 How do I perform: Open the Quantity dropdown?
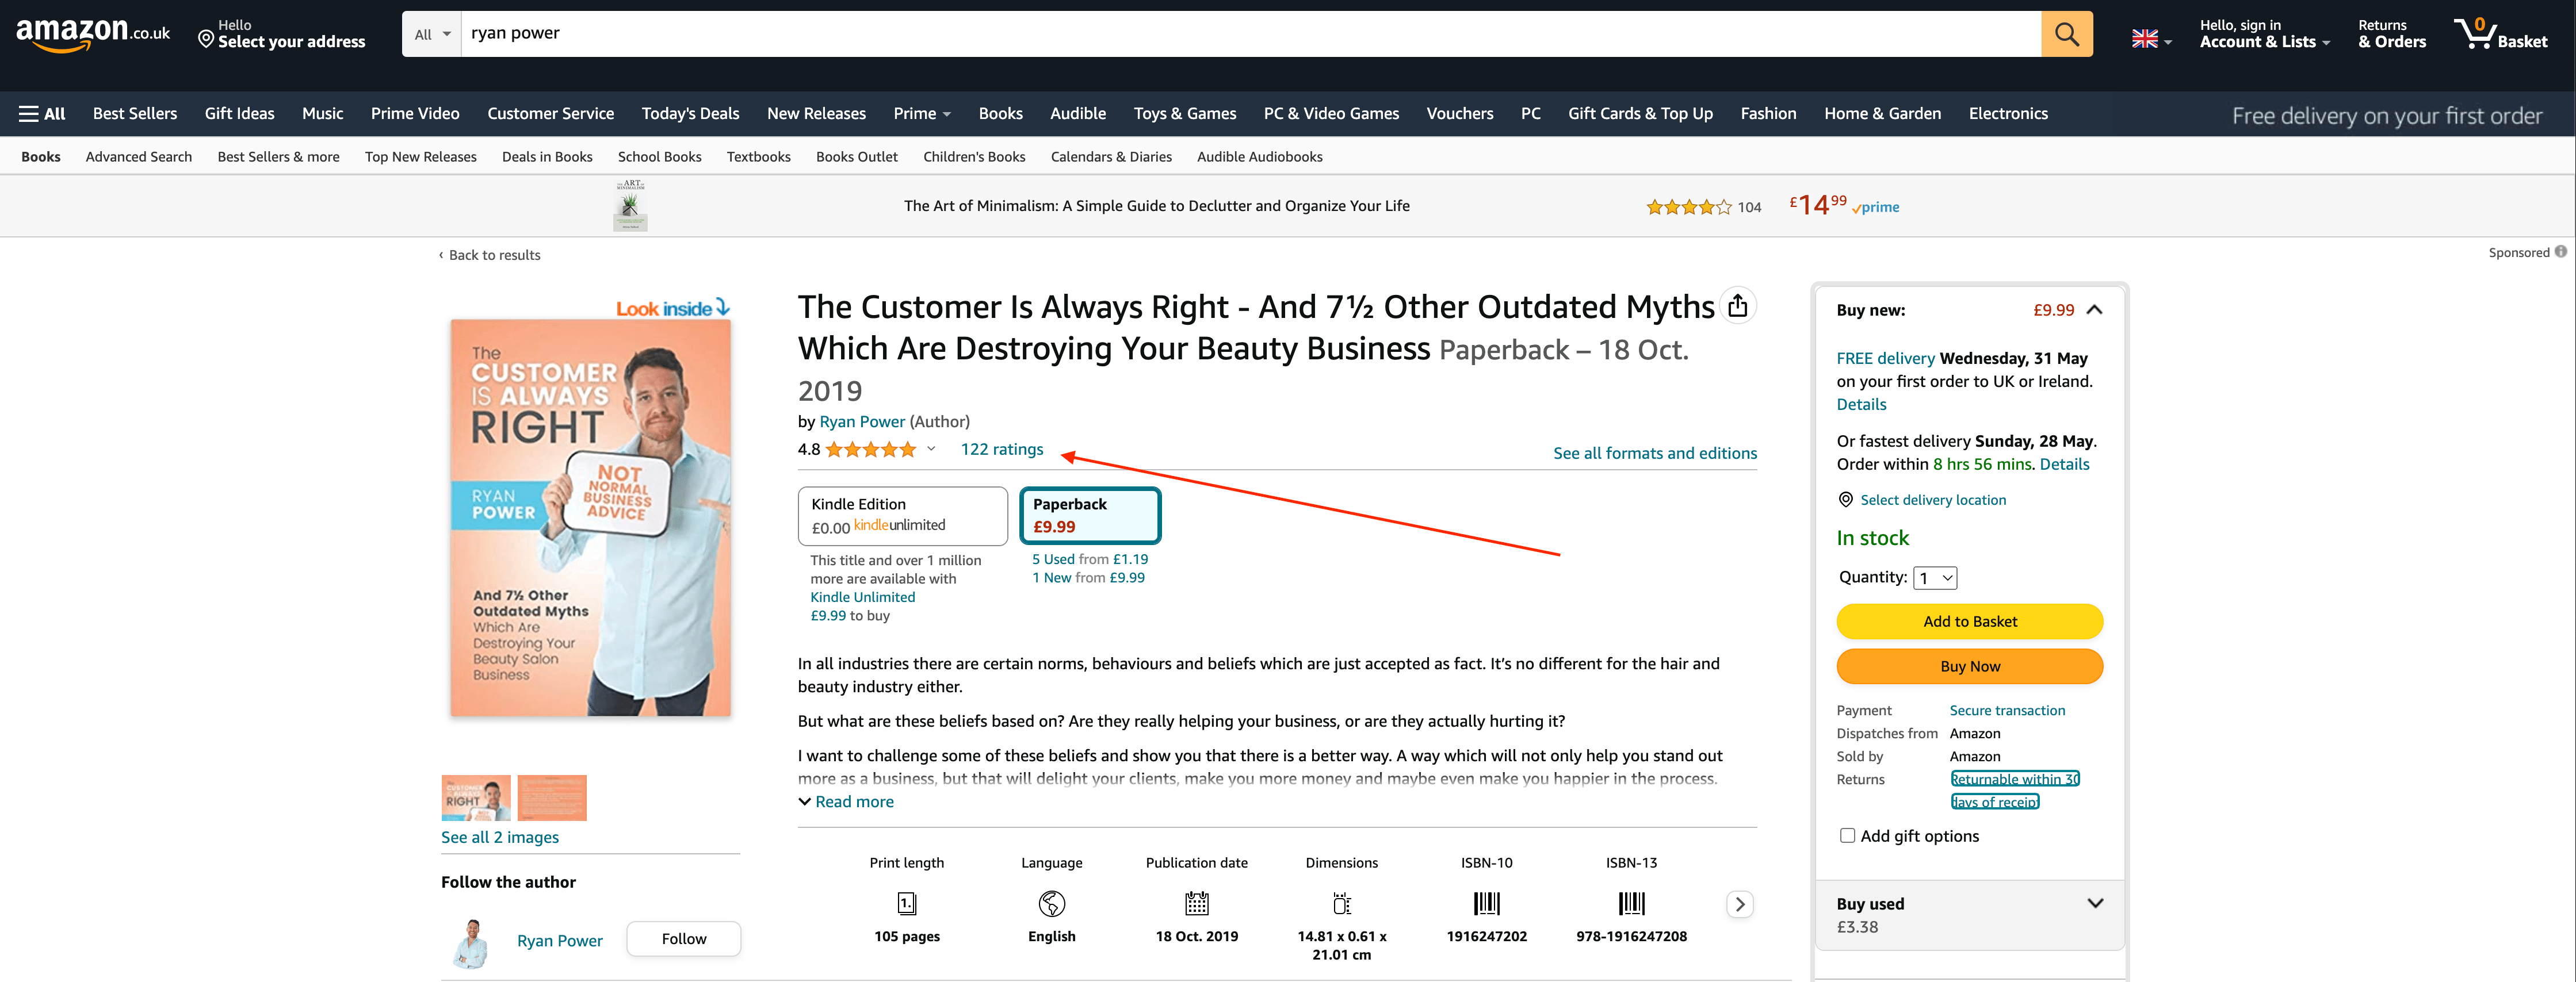pos(1934,577)
